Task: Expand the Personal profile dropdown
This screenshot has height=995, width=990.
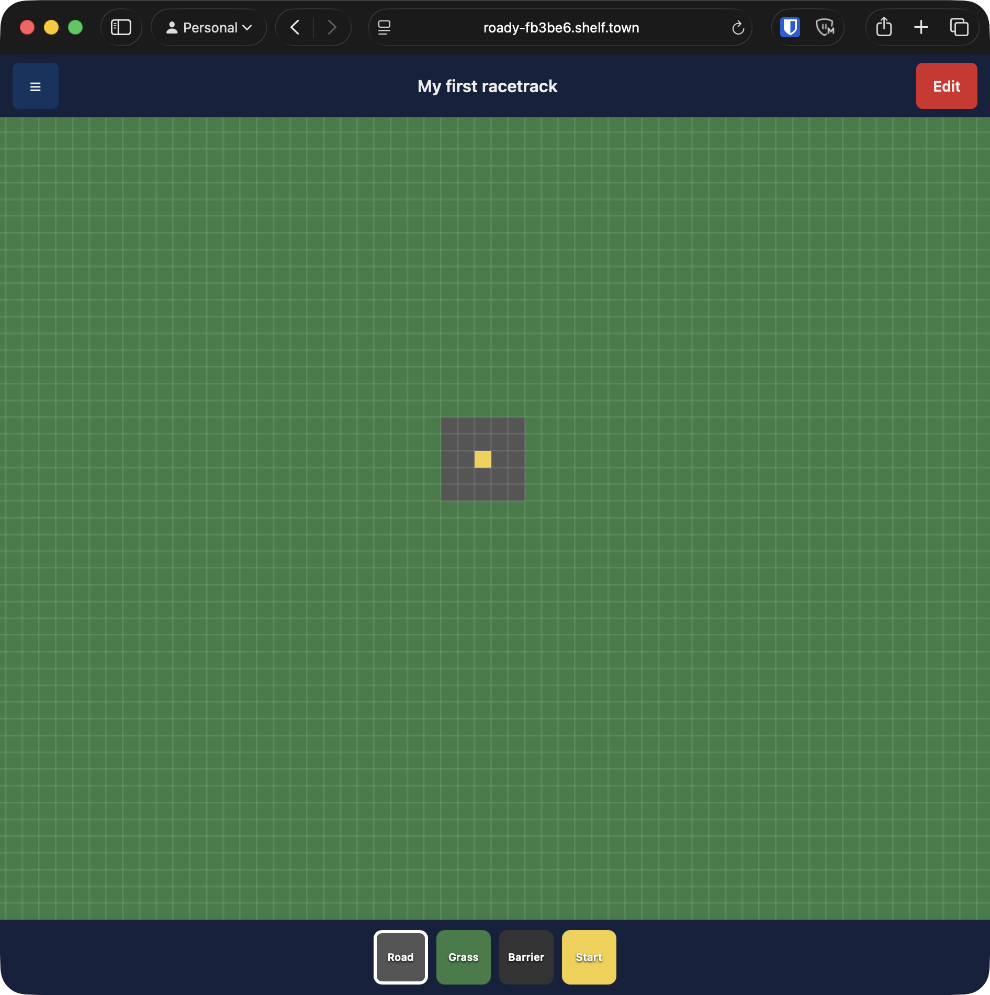Action: click(x=209, y=27)
